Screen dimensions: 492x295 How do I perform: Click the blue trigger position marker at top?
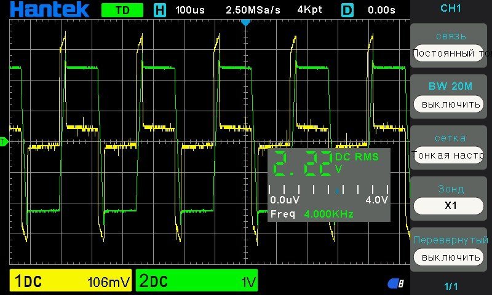click(x=245, y=22)
